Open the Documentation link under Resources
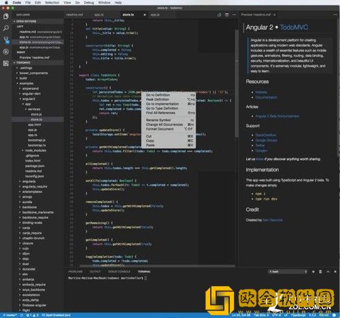The width and height of the screenshot is (340, 318). point(266,97)
